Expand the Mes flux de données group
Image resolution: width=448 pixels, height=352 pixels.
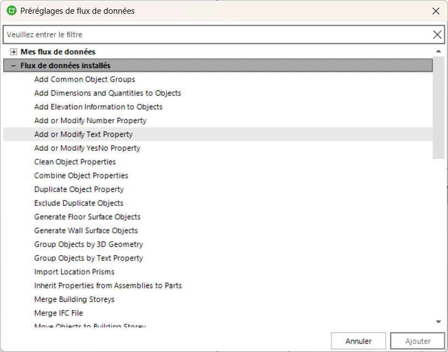click(14, 52)
